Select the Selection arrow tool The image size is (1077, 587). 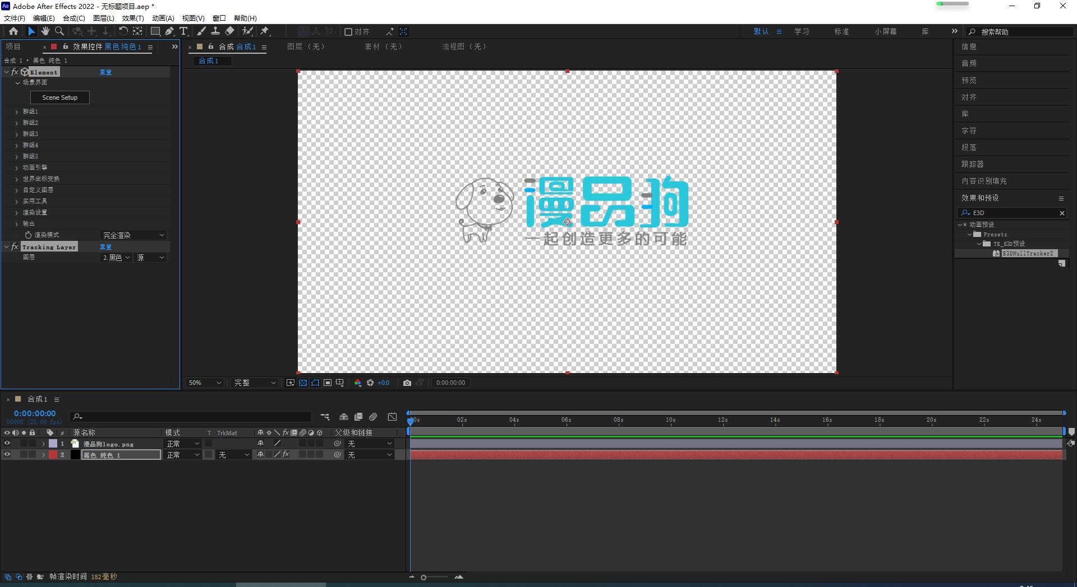[31, 31]
